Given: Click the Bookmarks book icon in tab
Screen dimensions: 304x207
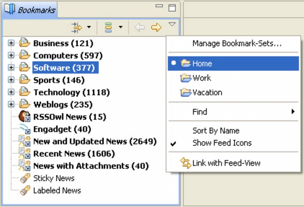Looking at the screenshot, I should (x=10, y=9).
